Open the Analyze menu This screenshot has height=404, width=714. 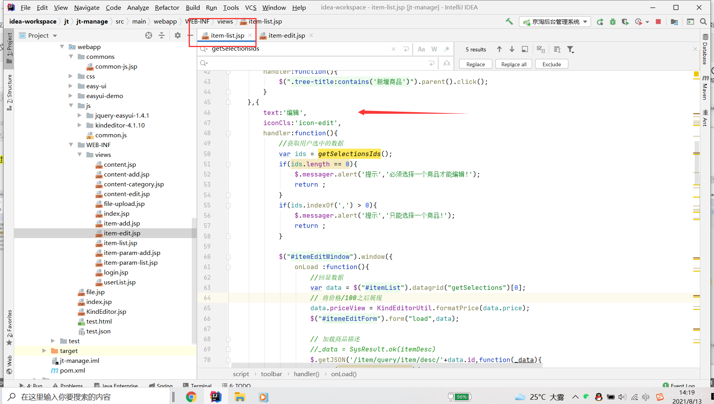[x=138, y=7]
